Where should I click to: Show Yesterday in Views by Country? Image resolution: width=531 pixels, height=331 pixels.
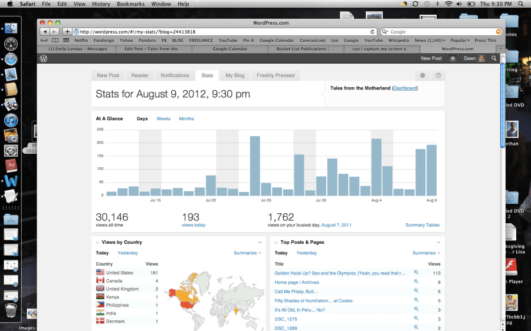point(127,253)
